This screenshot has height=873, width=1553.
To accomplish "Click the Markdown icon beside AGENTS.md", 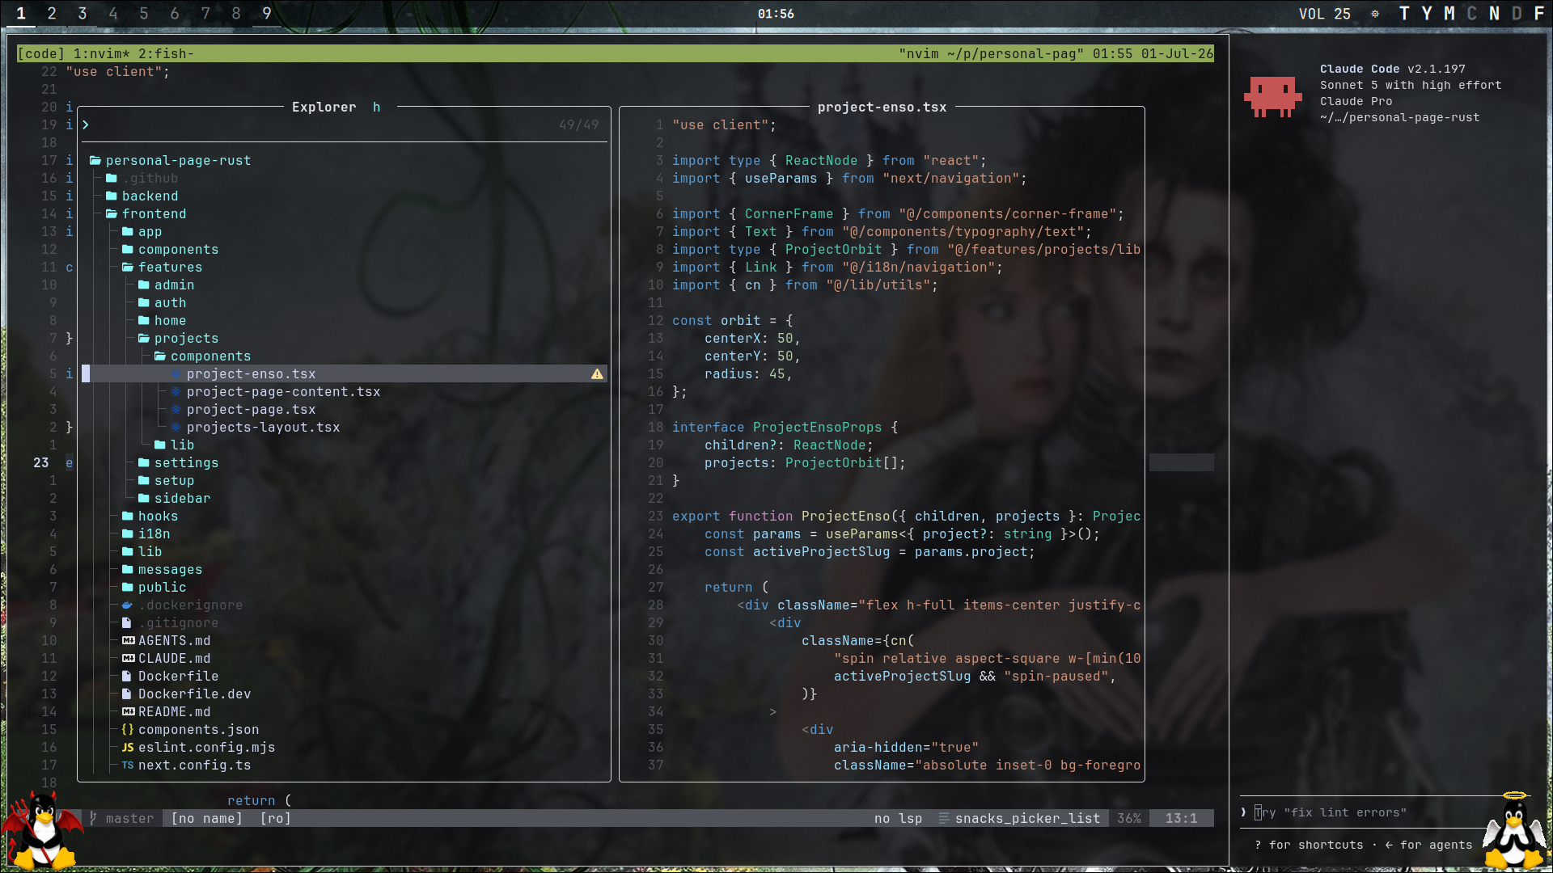I will click(x=128, y=641).
